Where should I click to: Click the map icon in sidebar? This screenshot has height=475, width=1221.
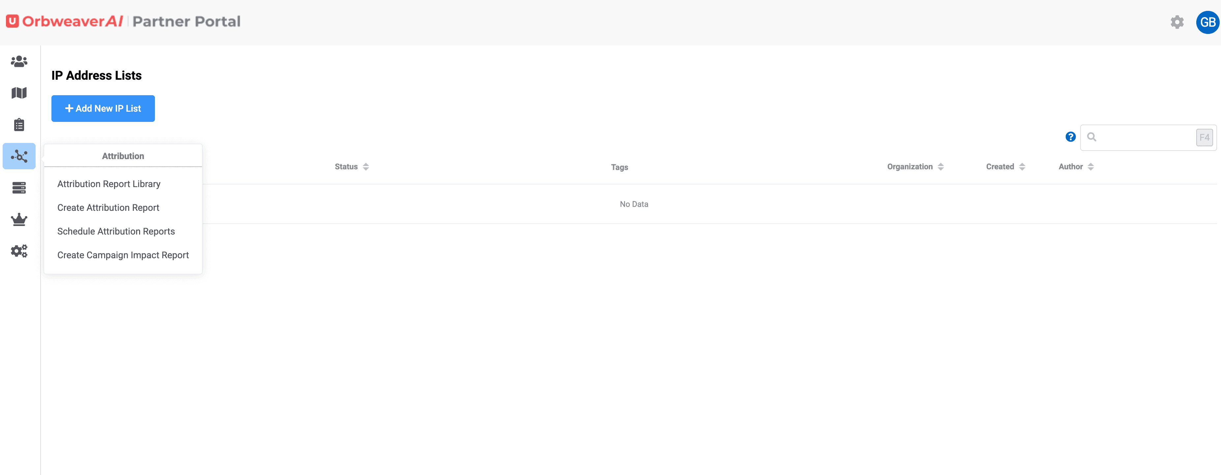point(19,93)
